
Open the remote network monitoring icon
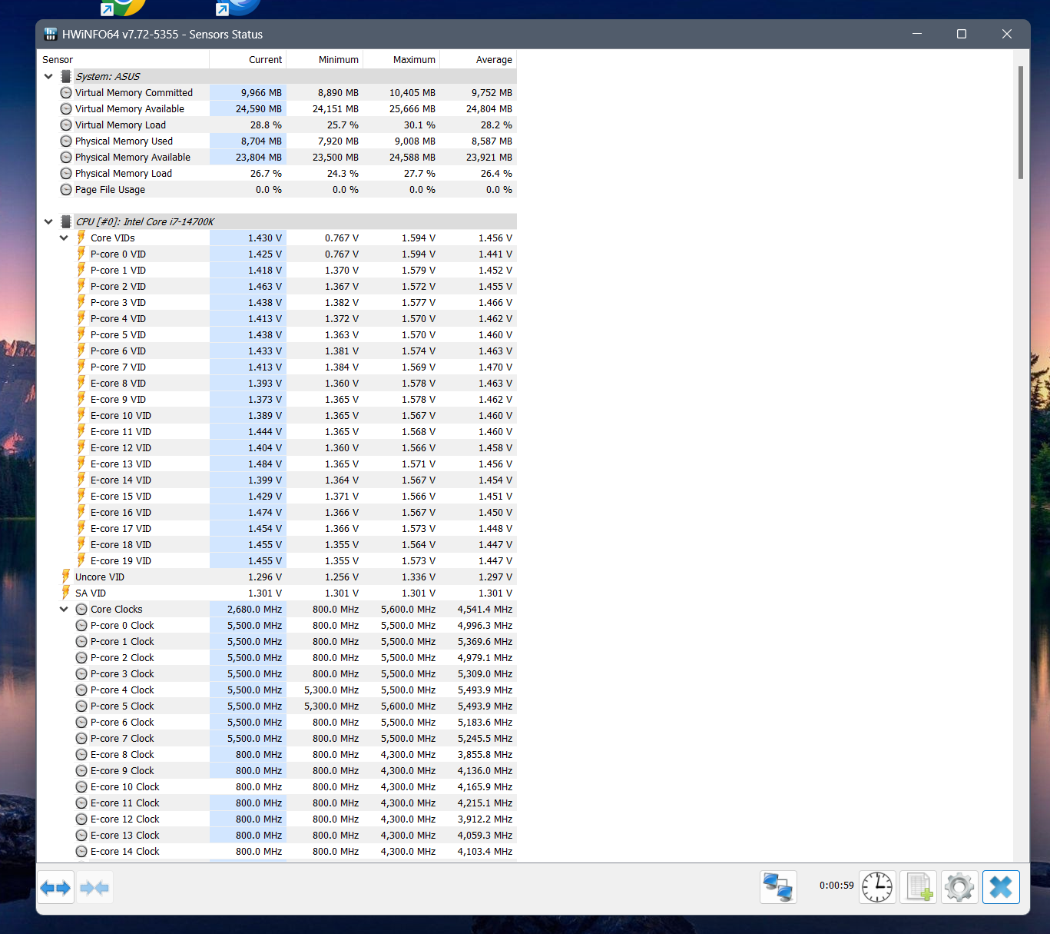point(778,887)
